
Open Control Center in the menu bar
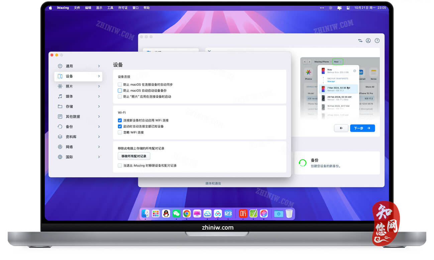click(x=348, y=8)
